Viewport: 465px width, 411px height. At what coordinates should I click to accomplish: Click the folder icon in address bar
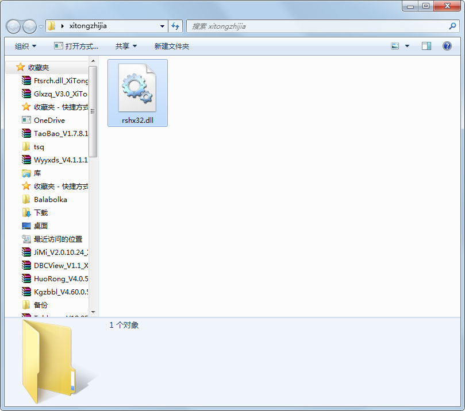pyautogui.click(x=52, y=26)
